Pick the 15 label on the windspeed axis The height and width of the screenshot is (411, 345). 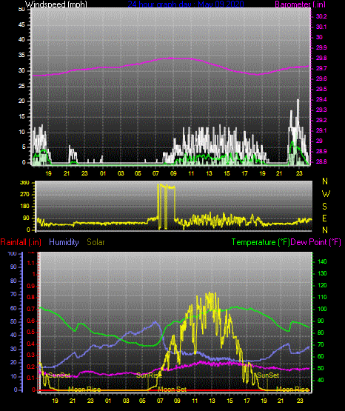pyautogui.click(x=21, y=117)
